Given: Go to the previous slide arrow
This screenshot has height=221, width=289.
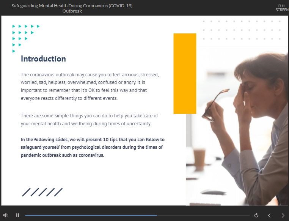Looking at the screenshot, I should pyautogui.click(x=269, y=215).
